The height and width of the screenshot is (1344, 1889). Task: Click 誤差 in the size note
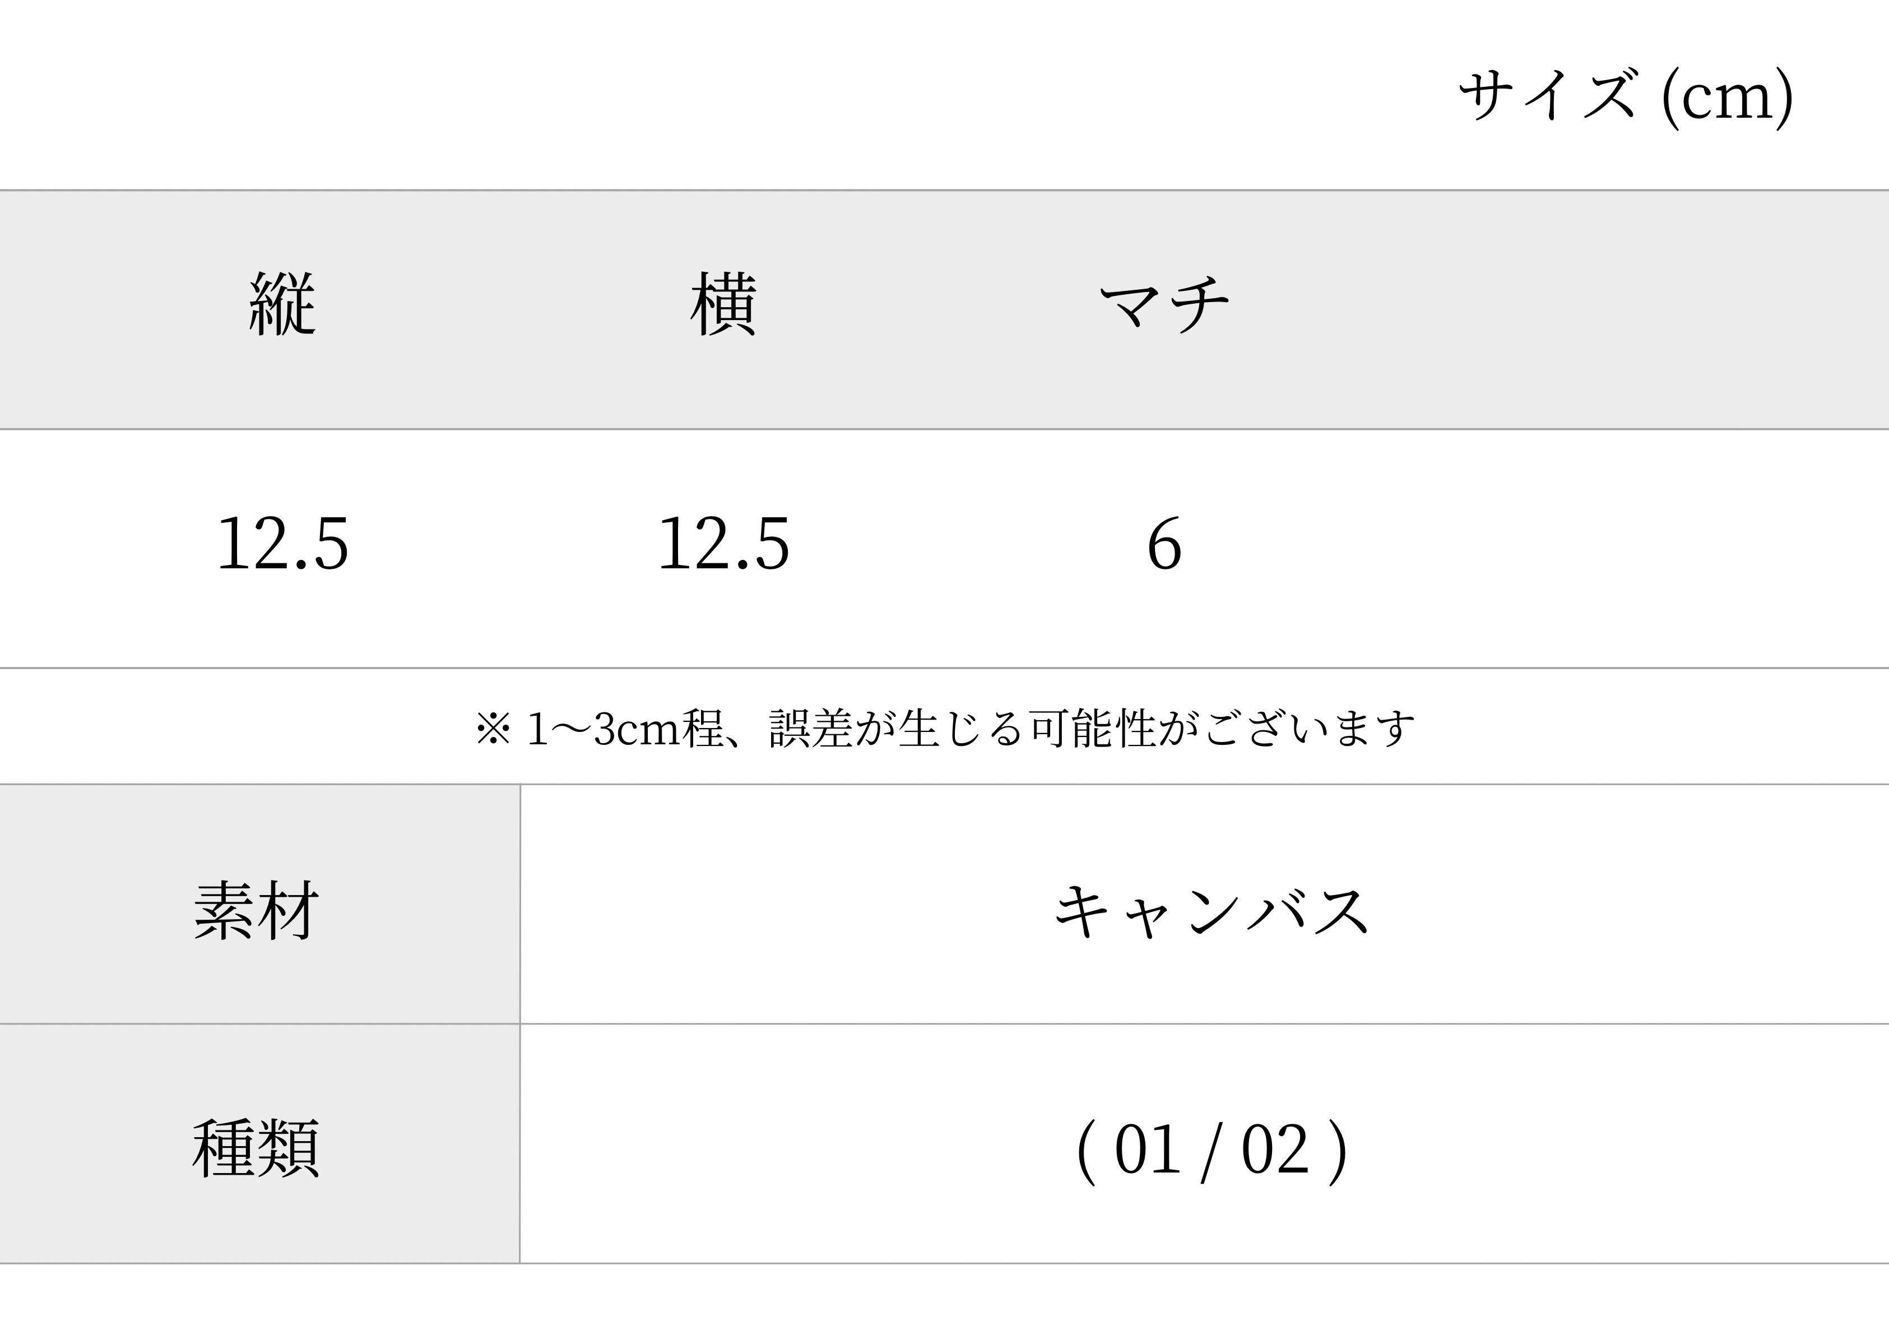[811, 729]
